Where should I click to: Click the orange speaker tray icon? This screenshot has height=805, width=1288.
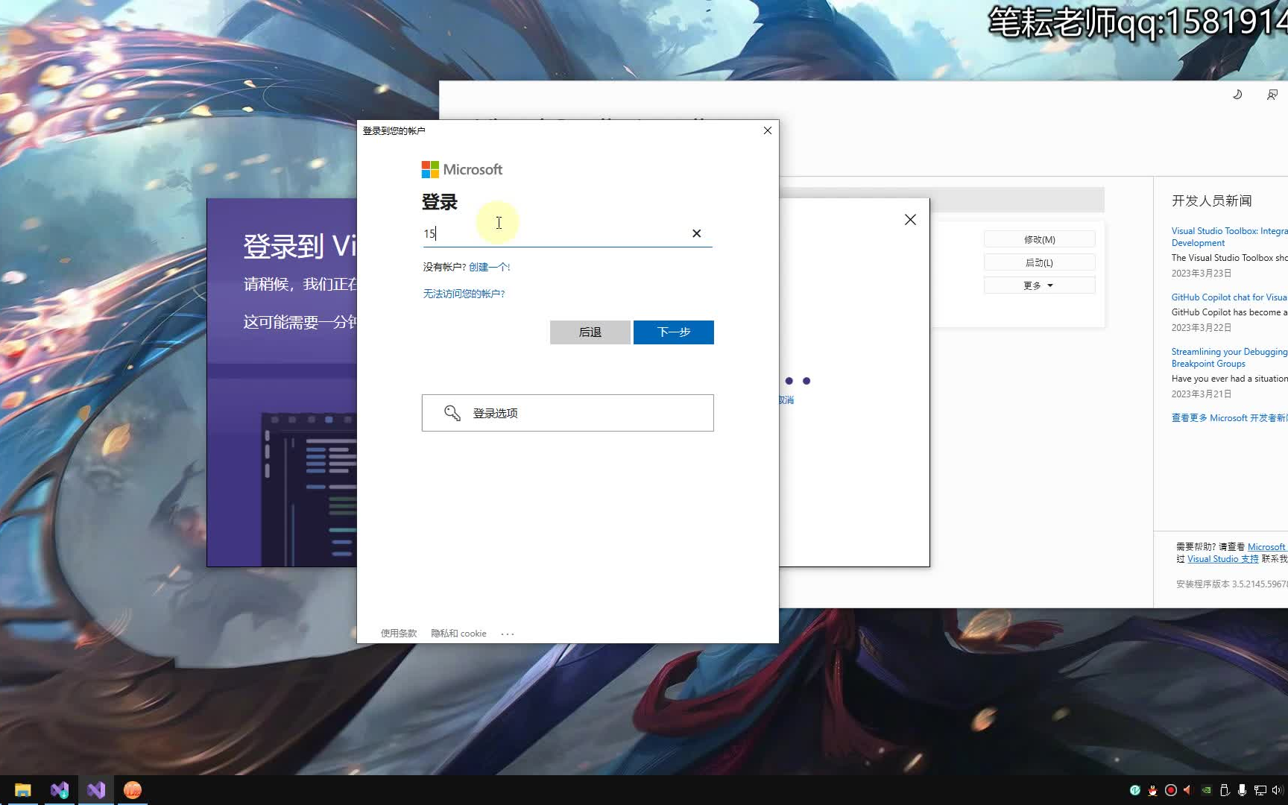pyautogui.click(x=1188, y=790)
